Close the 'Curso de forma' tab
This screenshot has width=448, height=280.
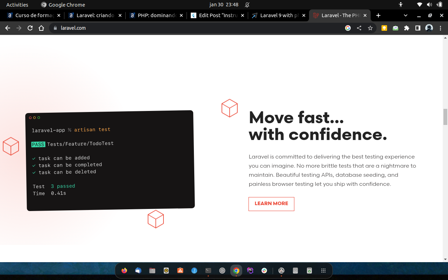59,15
